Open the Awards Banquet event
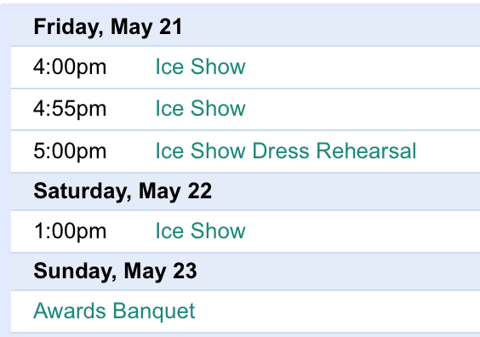This screenshot has height=337, width=480. pos(114,311)
